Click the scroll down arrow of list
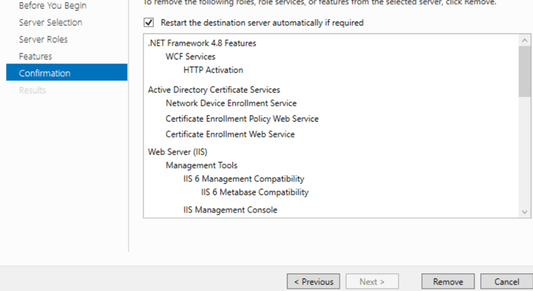This screenshot has width=533, height=291. click(x=525, y=212)
